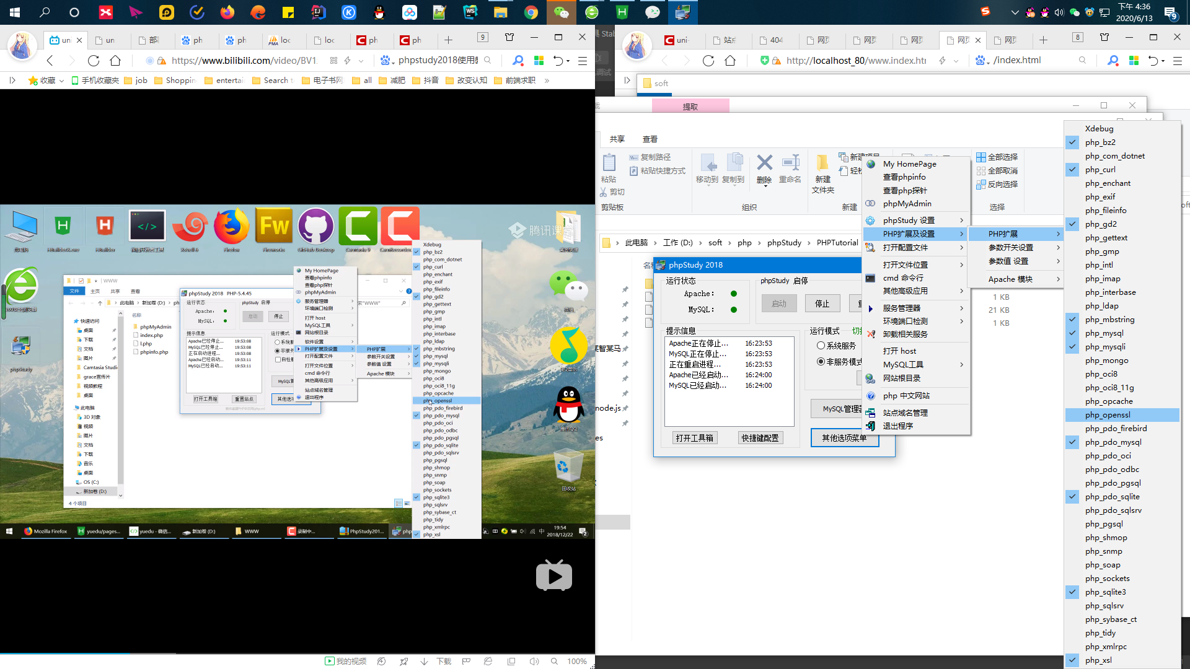Expand the 参数开关设置 submenu
The height and width of the screenshot is (669, 1190).
pos(1016,248)
